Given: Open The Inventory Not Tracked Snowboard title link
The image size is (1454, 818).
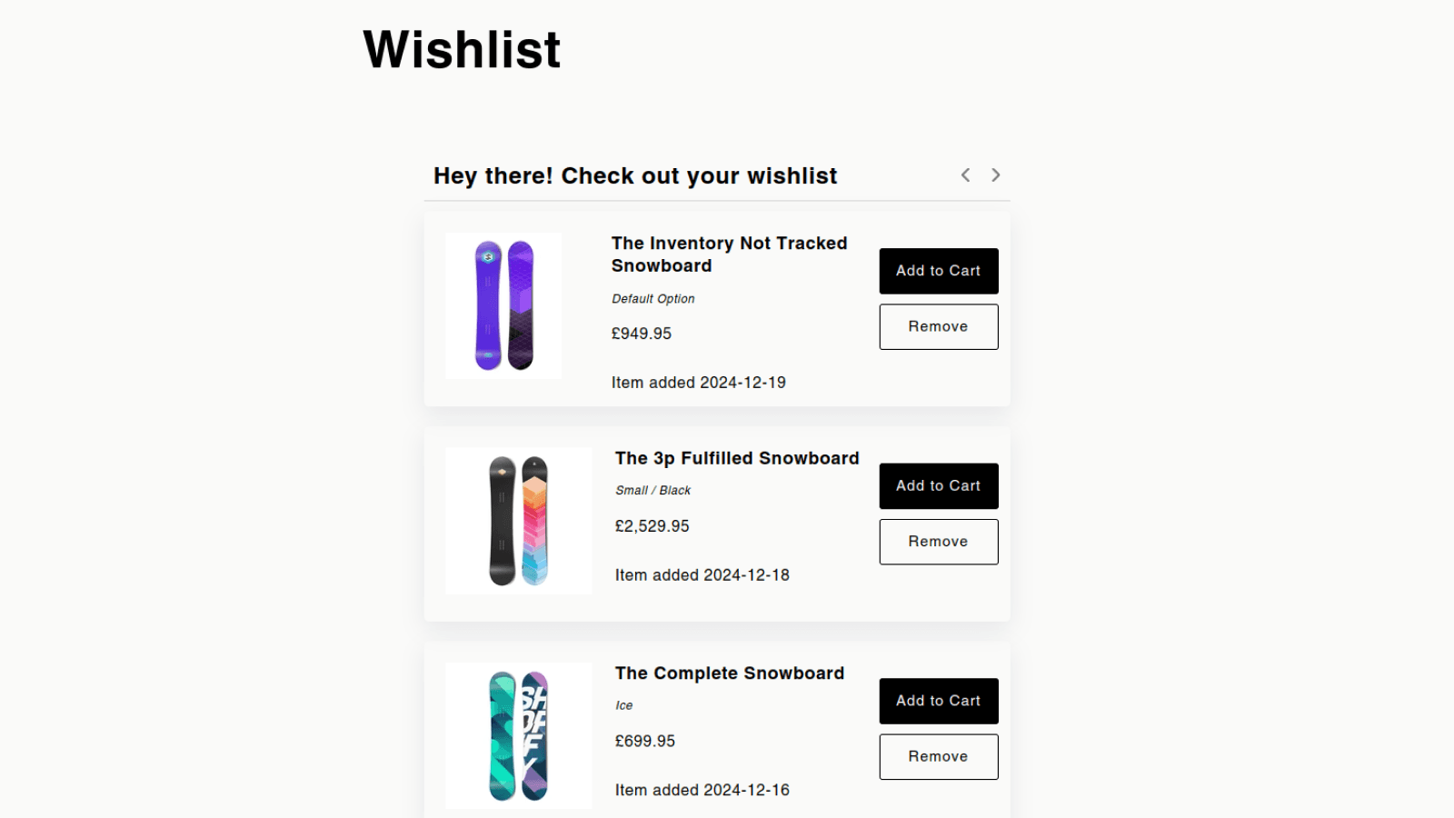Looking at the screenshot, I should click(729, 254).
